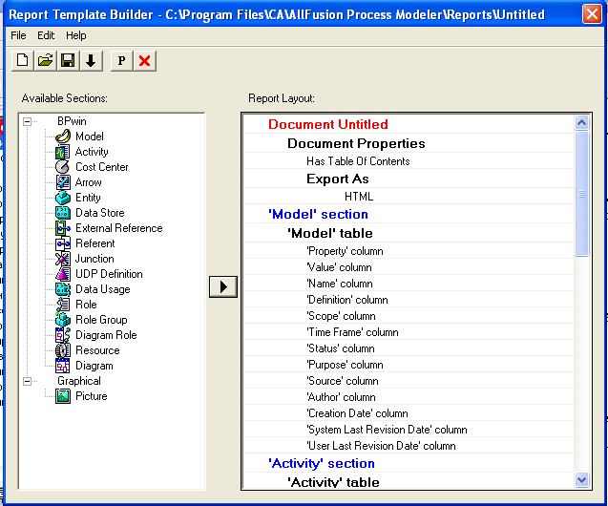This screenshot has width=608, height=506.
Task: Select the External Reference section icon
Action: click(x=63, y=228)
